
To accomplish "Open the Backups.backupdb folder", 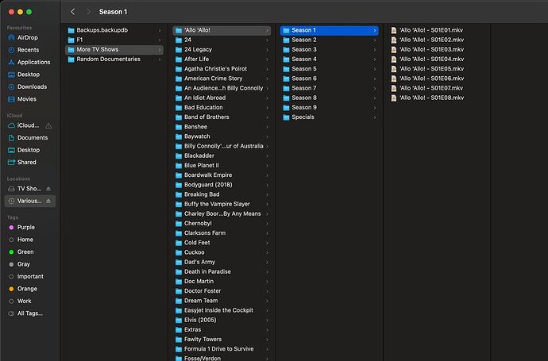I will (x=114, y=30).
